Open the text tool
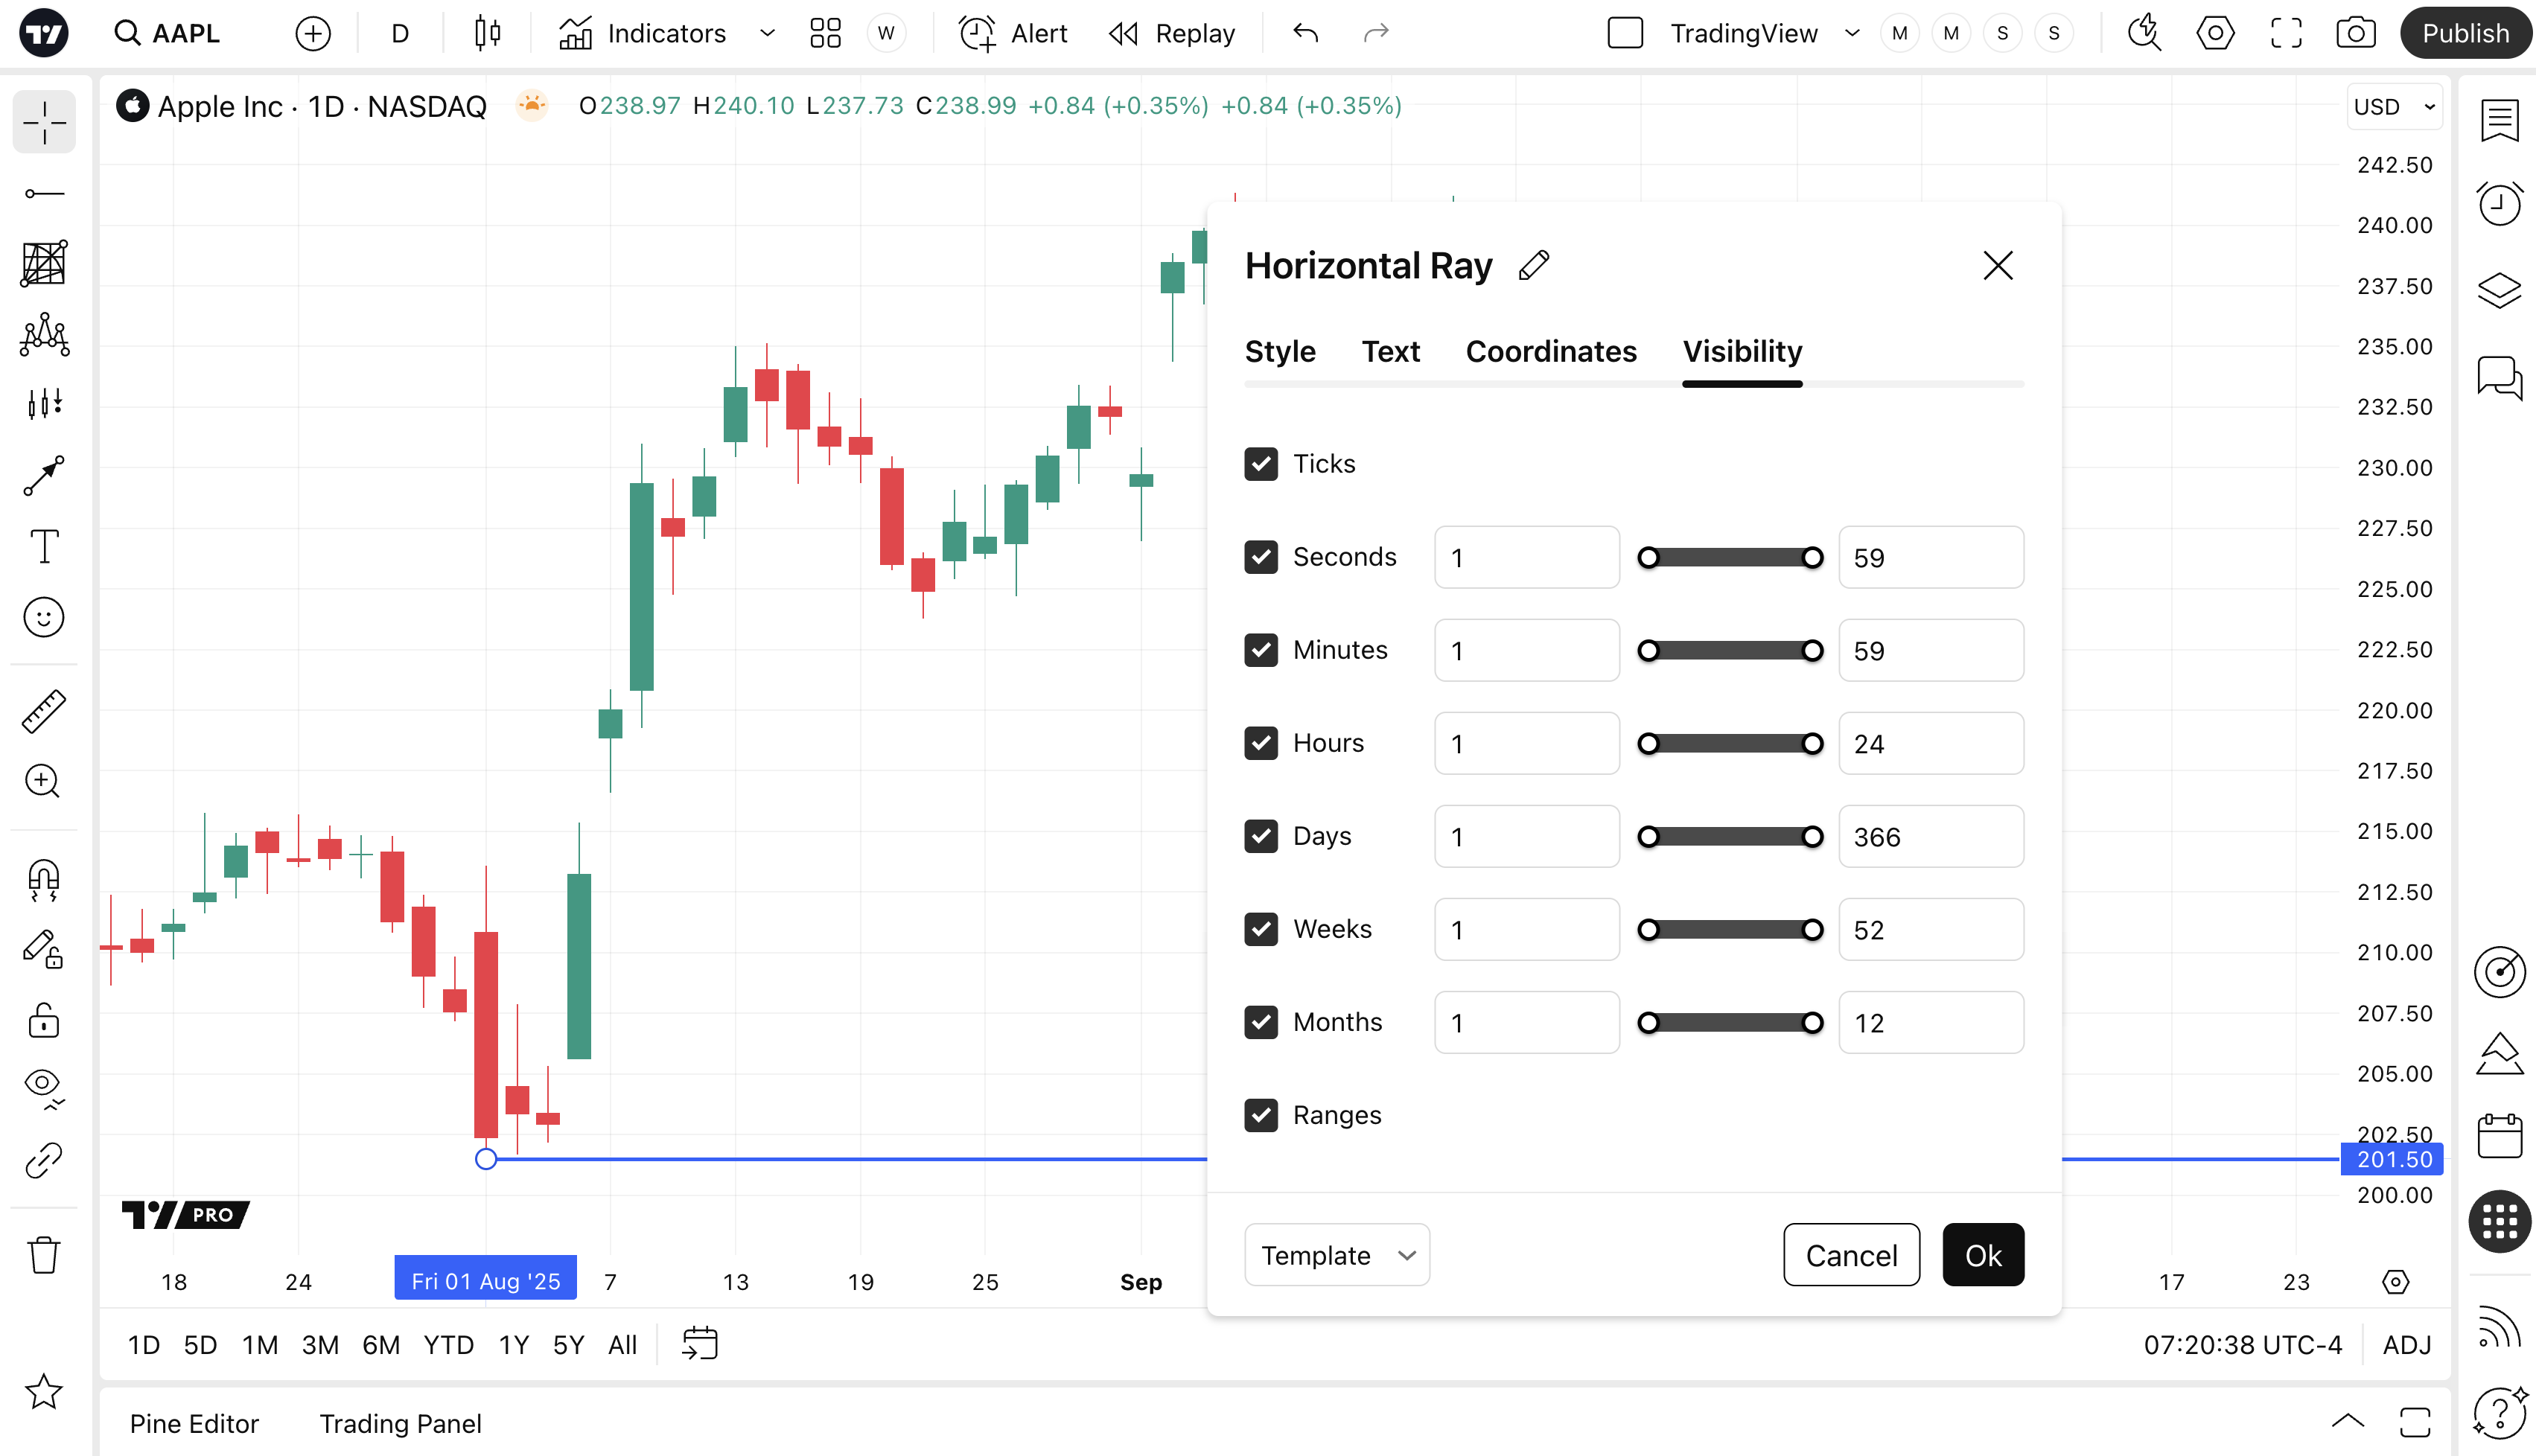The width and height of the screenshot is (2536, 1456). point(44,547)
